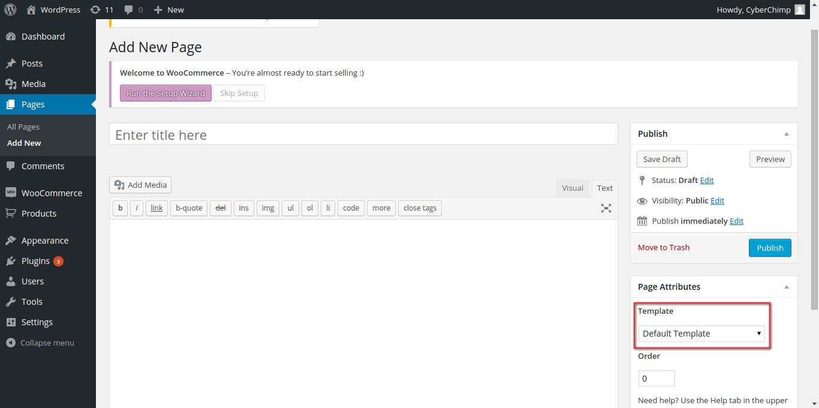Click the ul quicktag button
Screen dimensions: 819x408
290,208
